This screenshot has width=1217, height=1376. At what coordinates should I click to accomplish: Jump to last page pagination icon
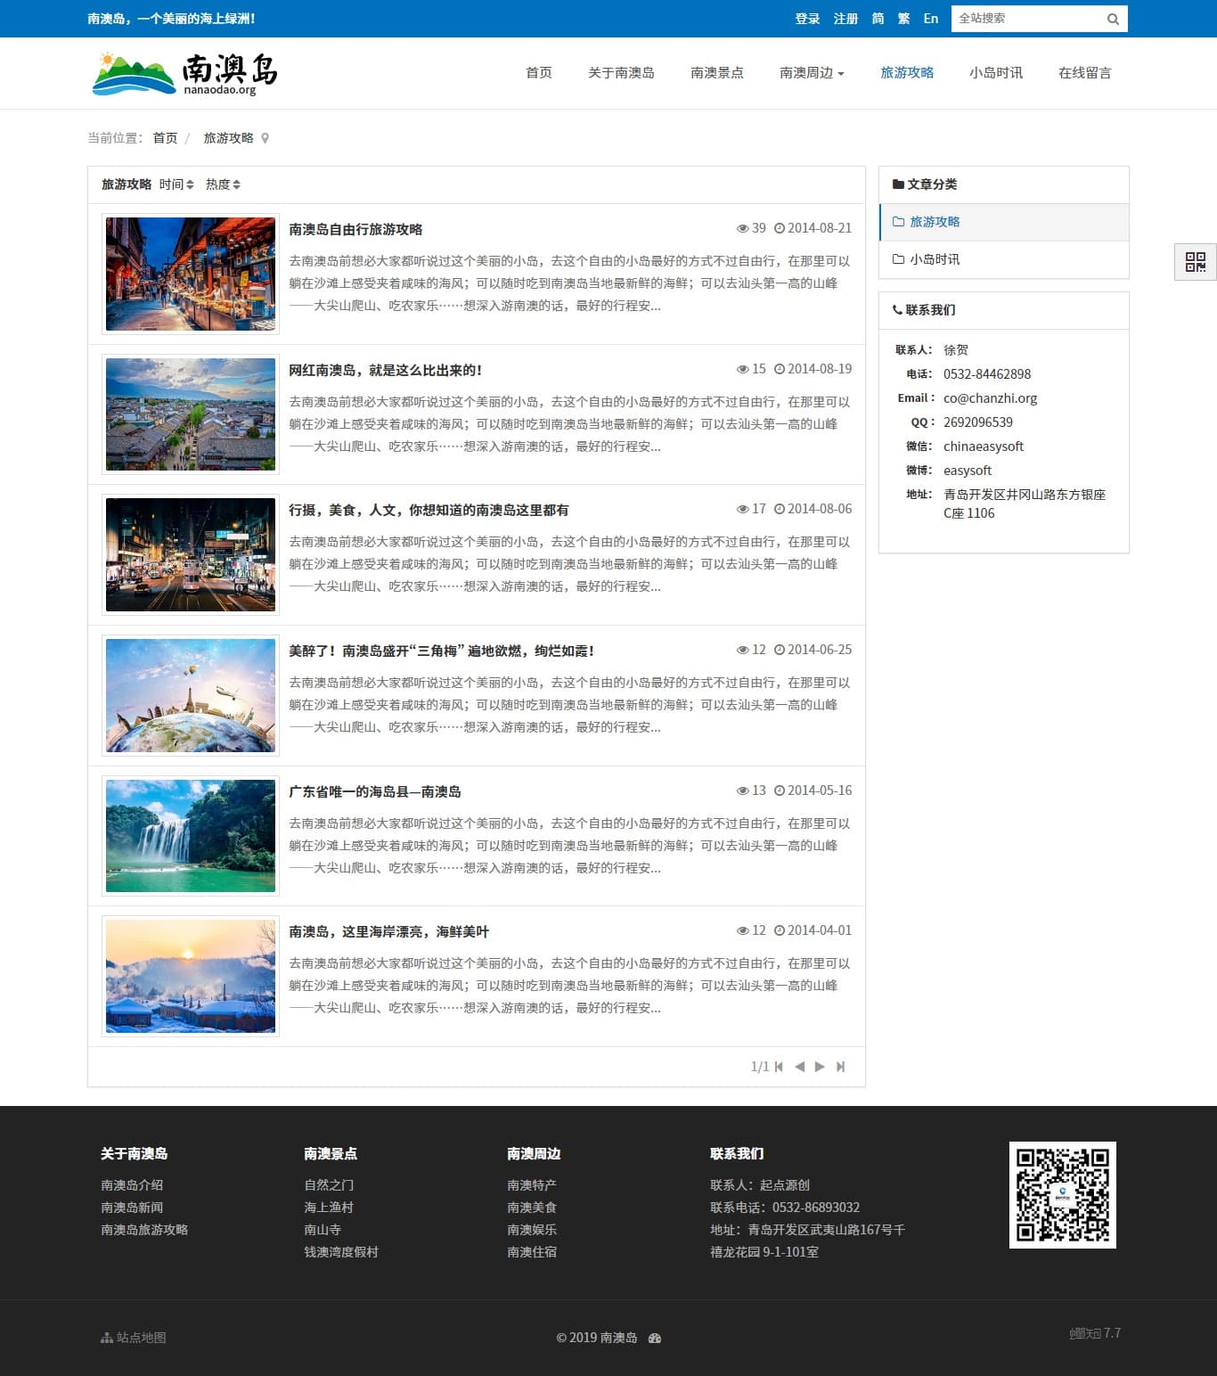click(840, 1067)
